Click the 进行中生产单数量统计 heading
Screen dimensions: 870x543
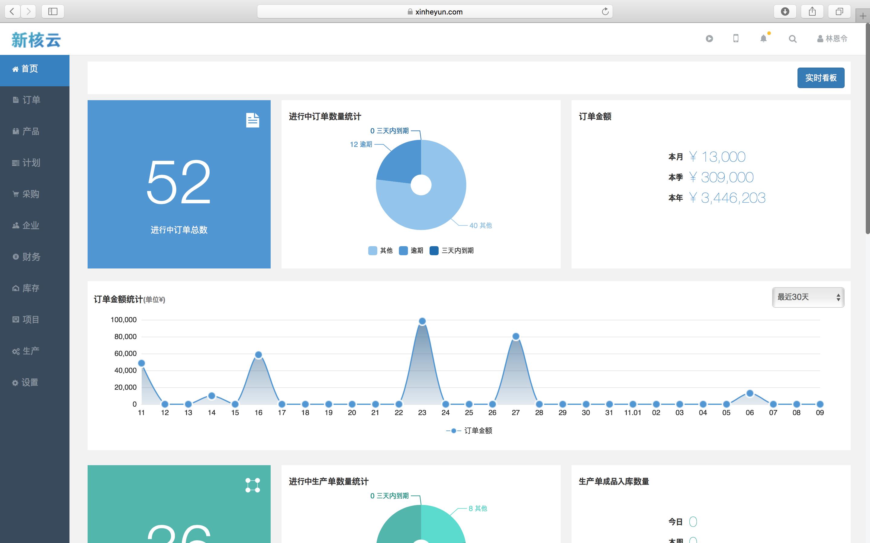pos(329,481)
